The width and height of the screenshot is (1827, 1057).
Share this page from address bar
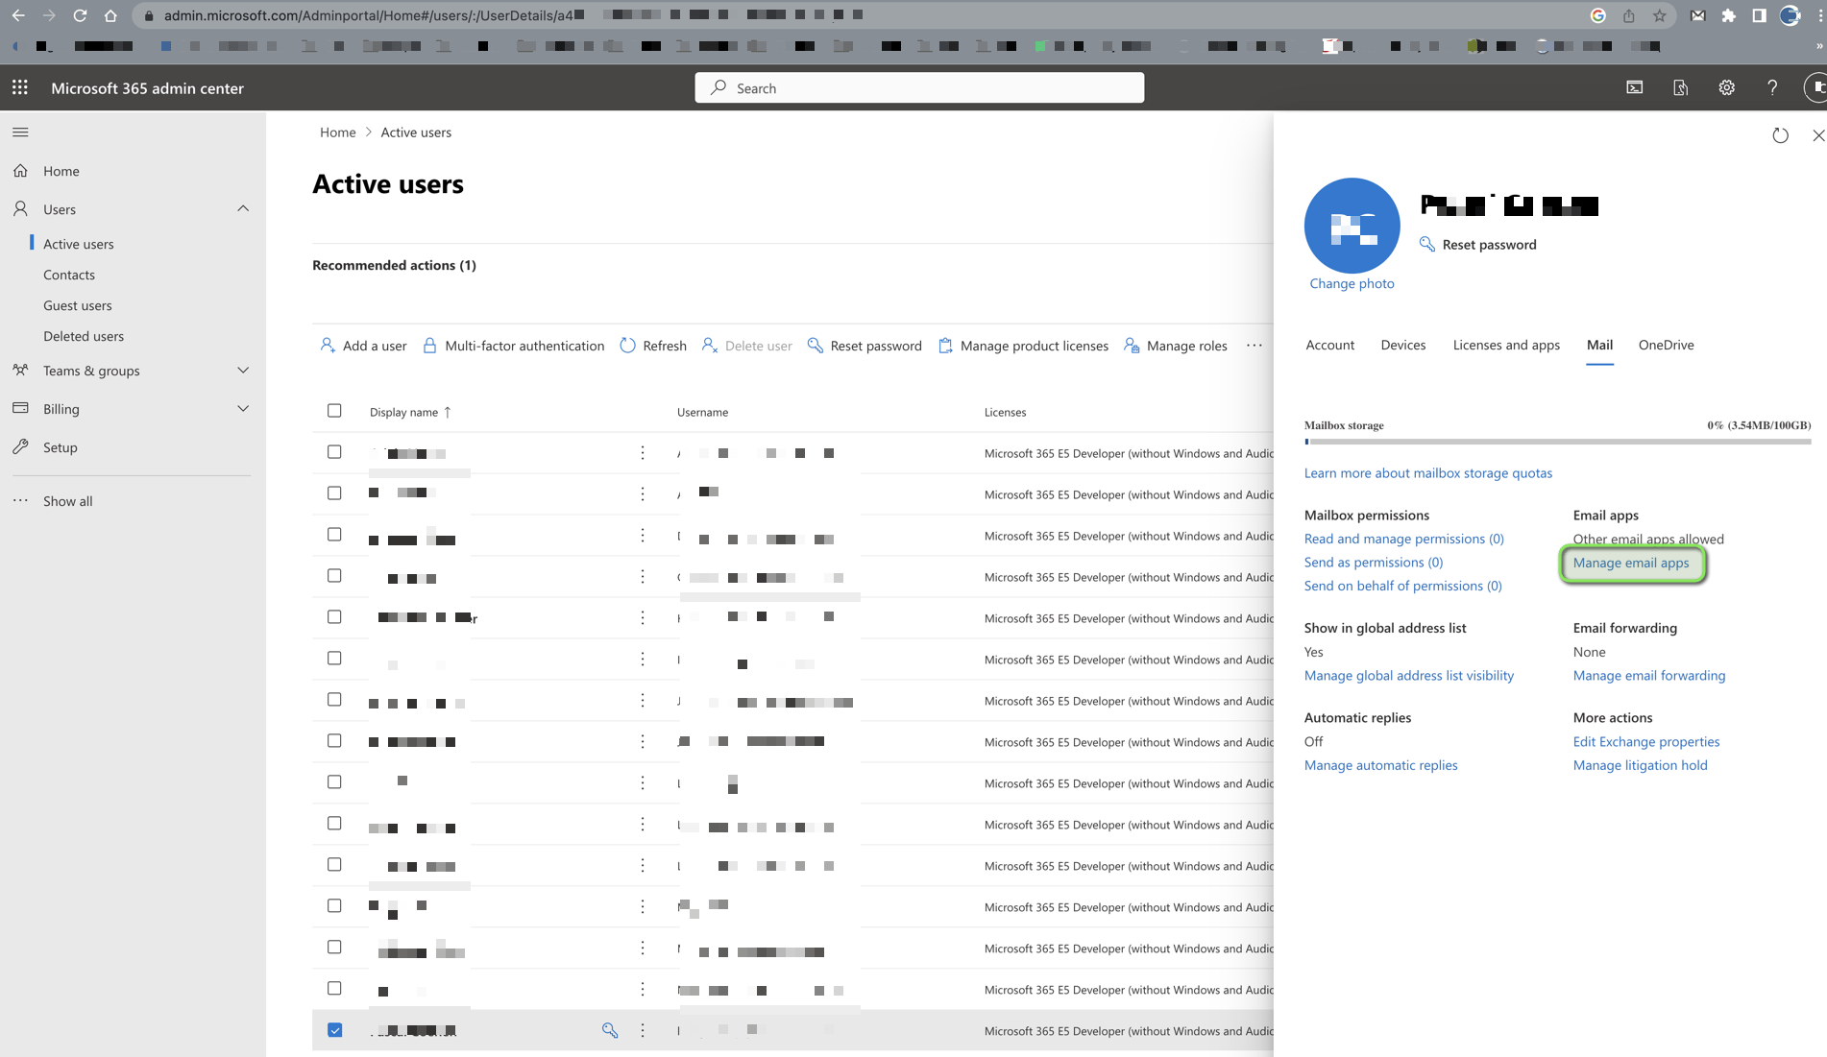point(1628,15)
